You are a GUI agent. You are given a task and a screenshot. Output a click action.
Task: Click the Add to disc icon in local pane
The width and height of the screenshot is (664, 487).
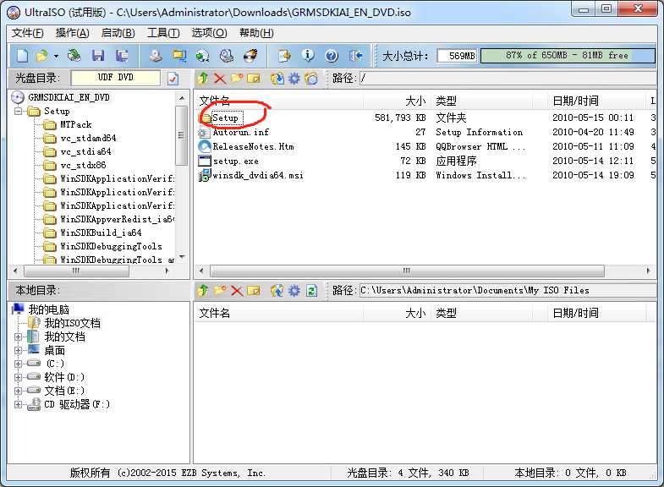coord(277,291)
